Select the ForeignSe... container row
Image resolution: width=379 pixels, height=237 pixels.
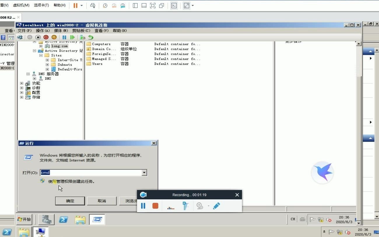coord(143,54)
